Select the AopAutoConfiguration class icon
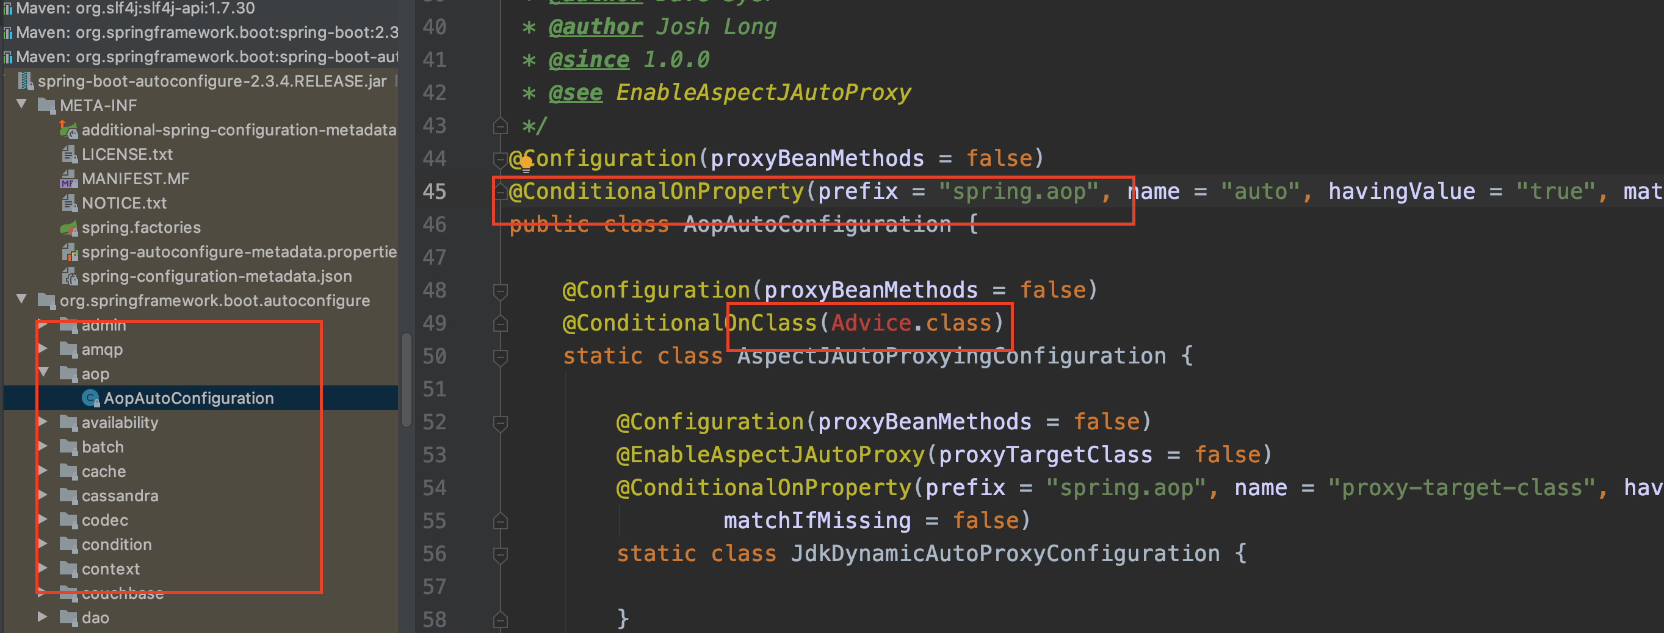Viewport: 1664px width, 633px height. pyautogui.click(x=91, y=398)
